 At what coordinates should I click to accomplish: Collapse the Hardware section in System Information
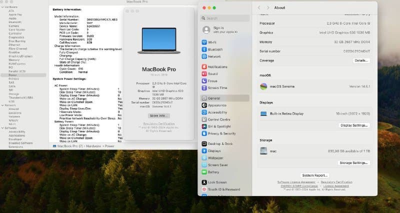click(2, 7)
